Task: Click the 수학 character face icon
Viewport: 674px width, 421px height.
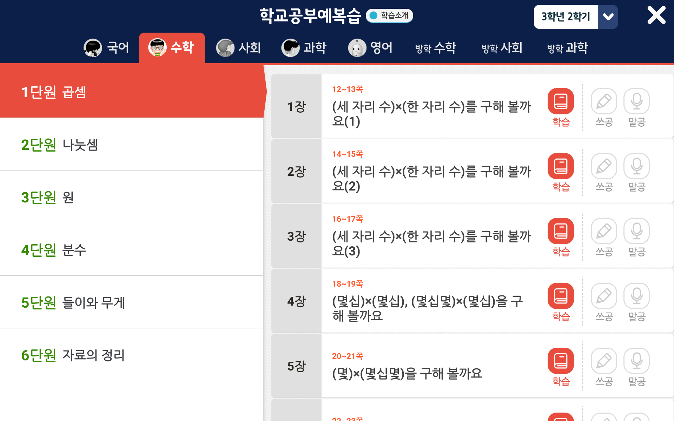Action: tap(157, 48)
